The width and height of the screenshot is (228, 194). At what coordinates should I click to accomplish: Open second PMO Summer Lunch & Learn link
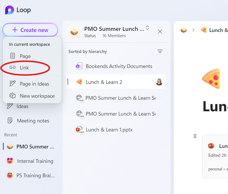pyautogui.click(x=116, y=114)
